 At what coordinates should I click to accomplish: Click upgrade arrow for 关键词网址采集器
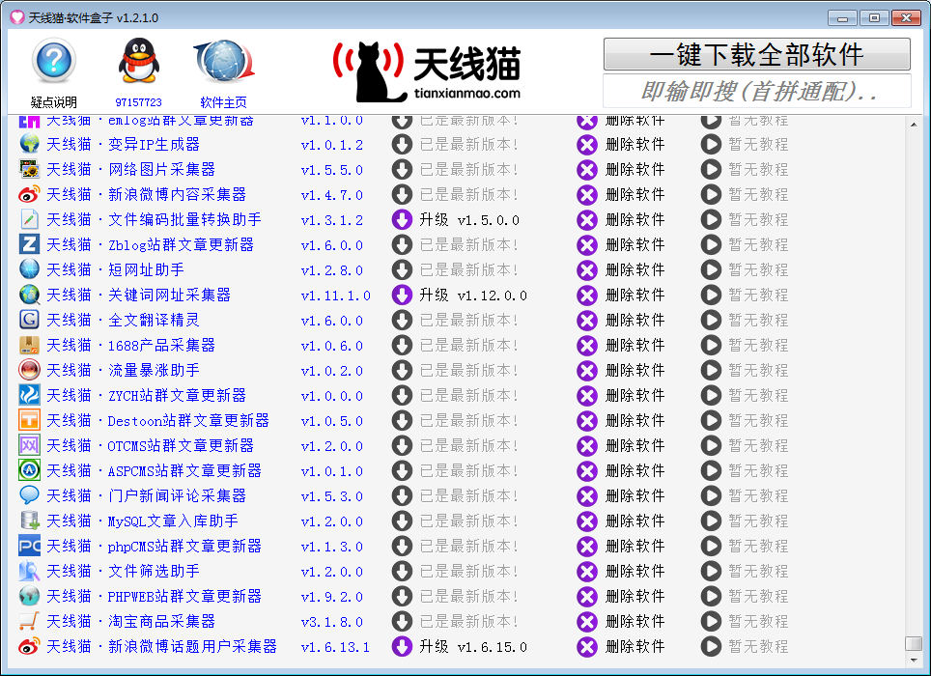click(402, 295)
